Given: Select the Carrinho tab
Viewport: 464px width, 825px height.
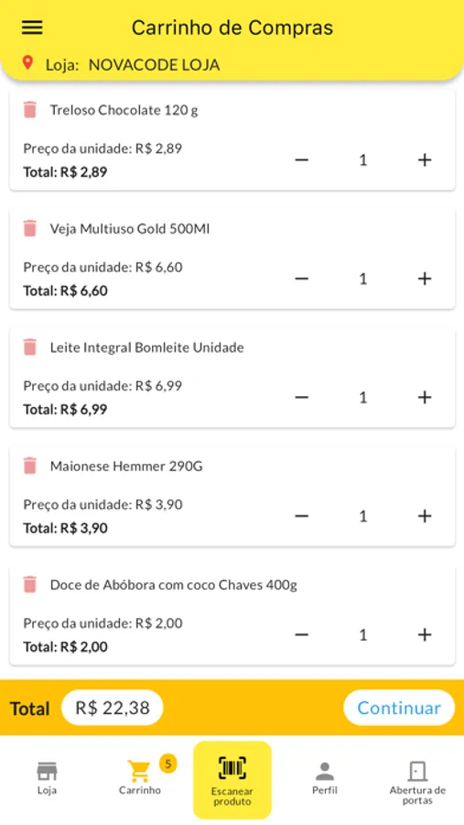Looking at the screenshot, I should click(140, 777).
